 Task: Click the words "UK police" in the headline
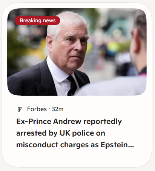click(x=77, y=133)
